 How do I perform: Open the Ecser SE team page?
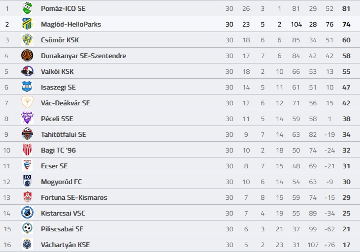pyautogui.click(x=54, y=166)
